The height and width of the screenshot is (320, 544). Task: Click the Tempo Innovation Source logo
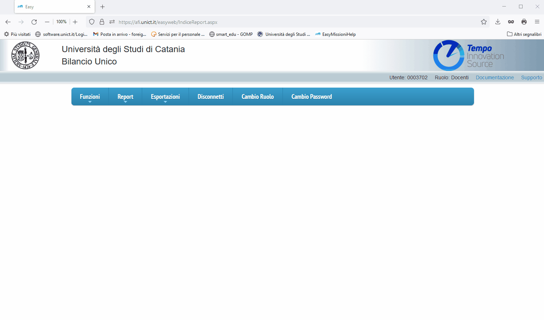[469, 55]
